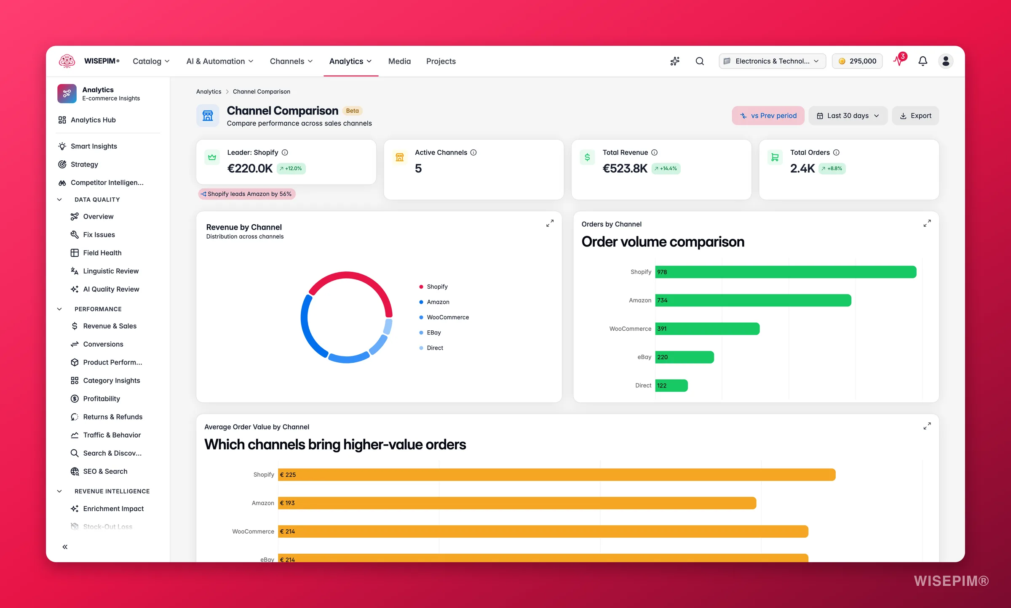Toggle EBay series in donut legend
Image resolution: width=1011 pixels, height=608 pixels.
[430, 332]
